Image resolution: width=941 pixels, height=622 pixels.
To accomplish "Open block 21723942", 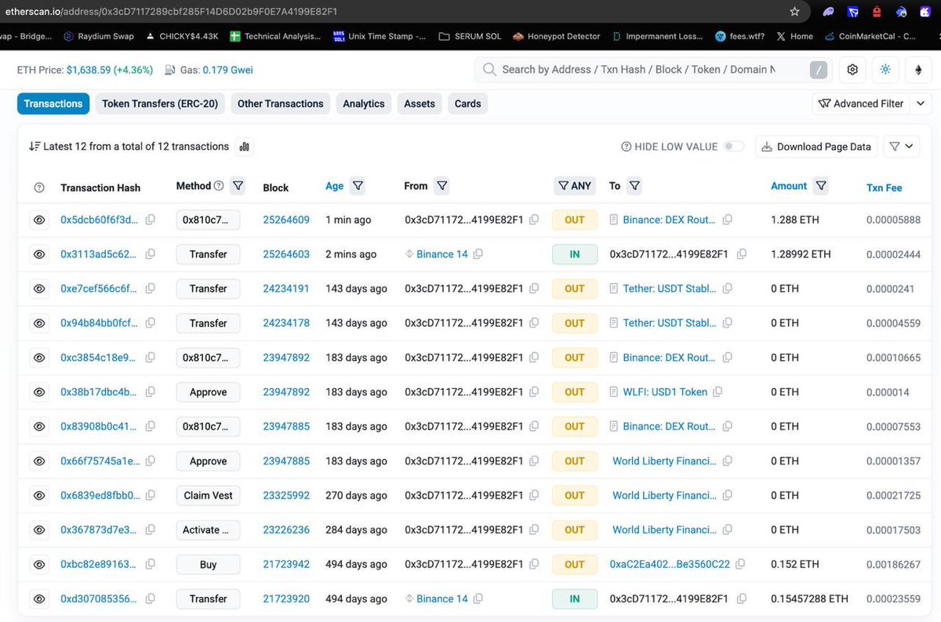I will click(286, 564).
